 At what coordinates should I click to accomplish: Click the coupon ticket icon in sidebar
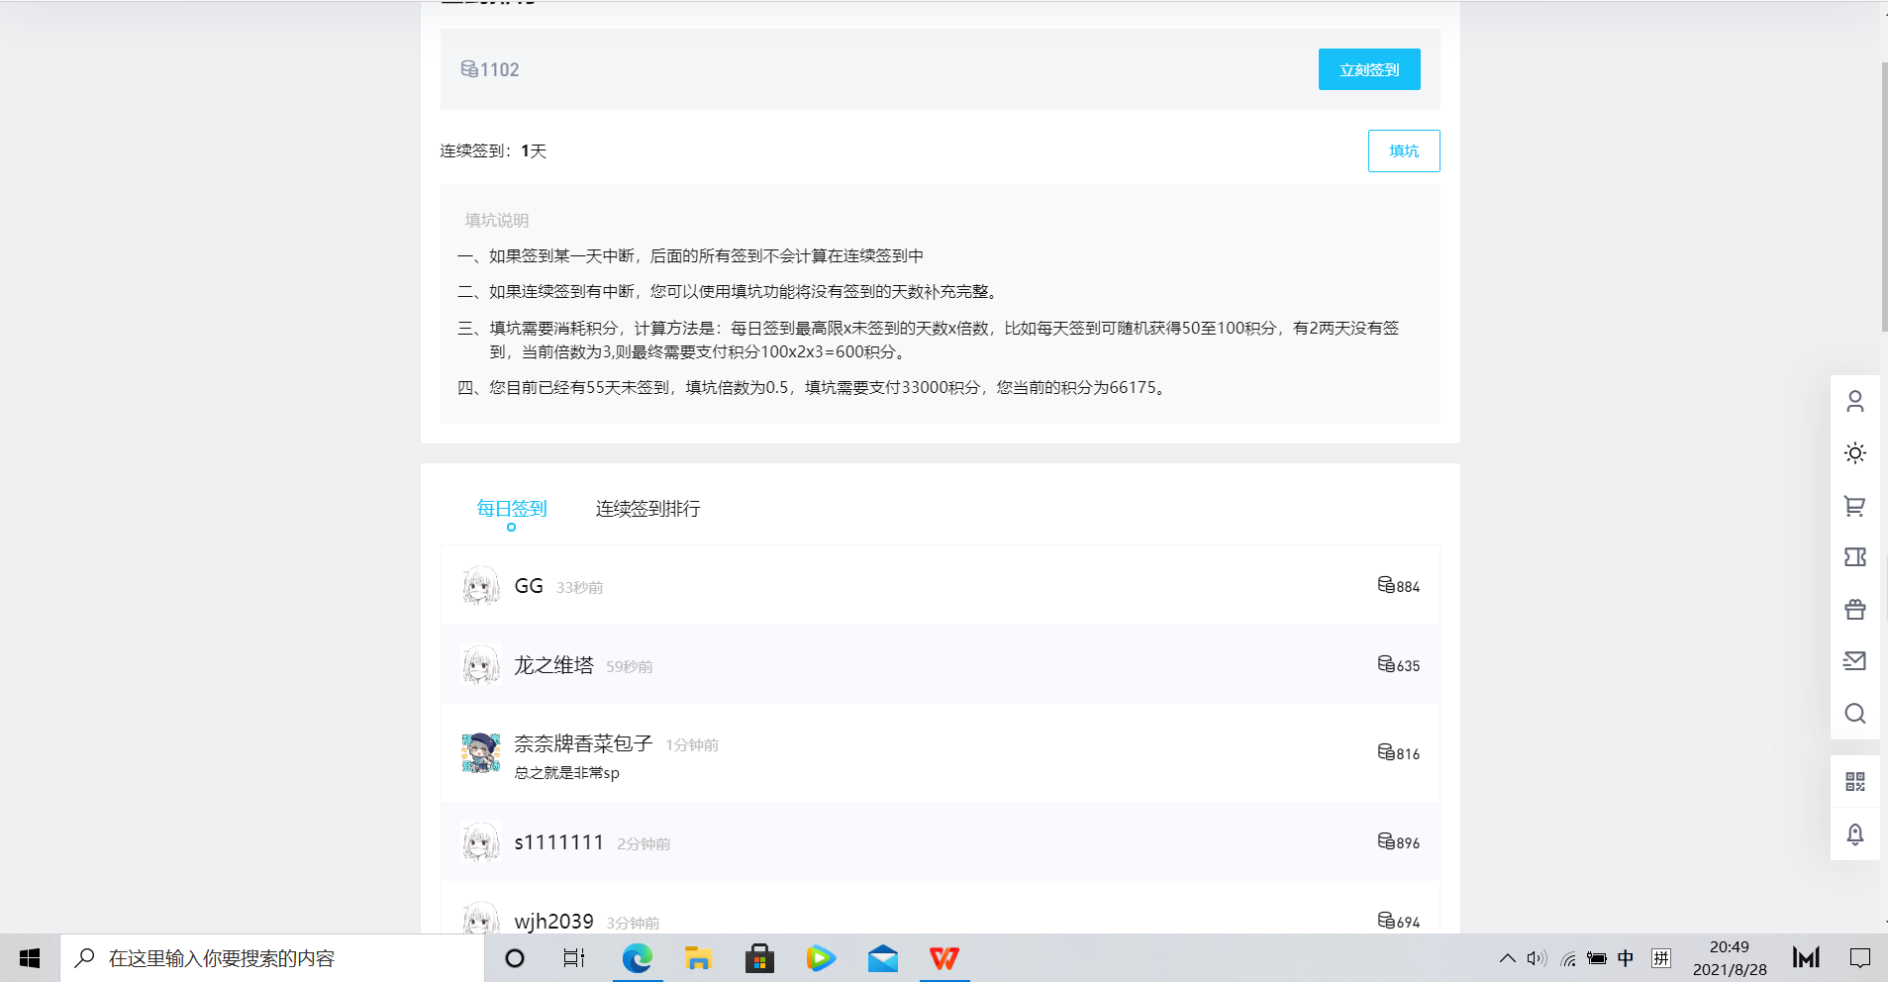1854,557
